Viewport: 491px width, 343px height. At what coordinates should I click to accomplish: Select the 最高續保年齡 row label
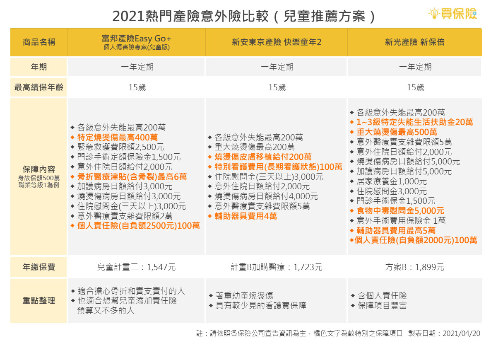pyautogui.click(x=39, y=87)
